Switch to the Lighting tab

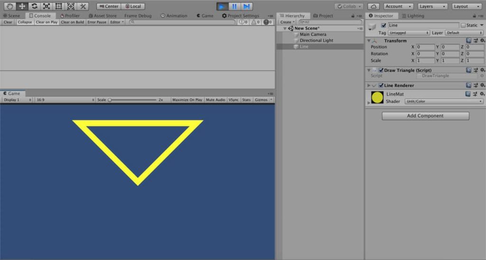click(x=413, y=16)
